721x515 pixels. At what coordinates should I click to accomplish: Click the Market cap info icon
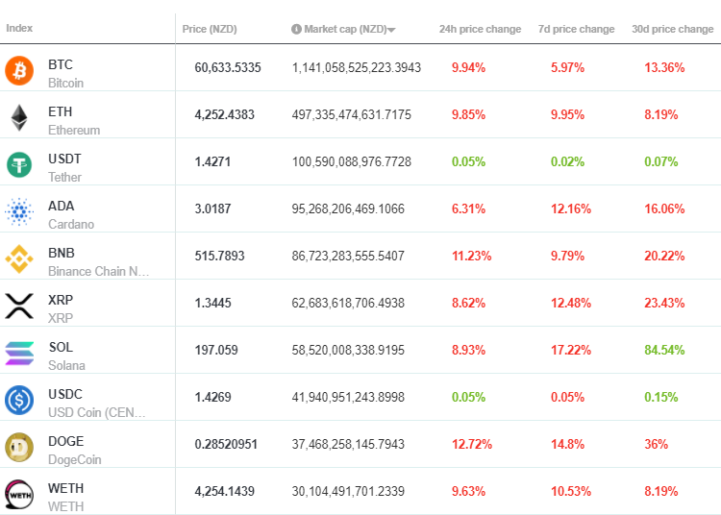[297, 29]
